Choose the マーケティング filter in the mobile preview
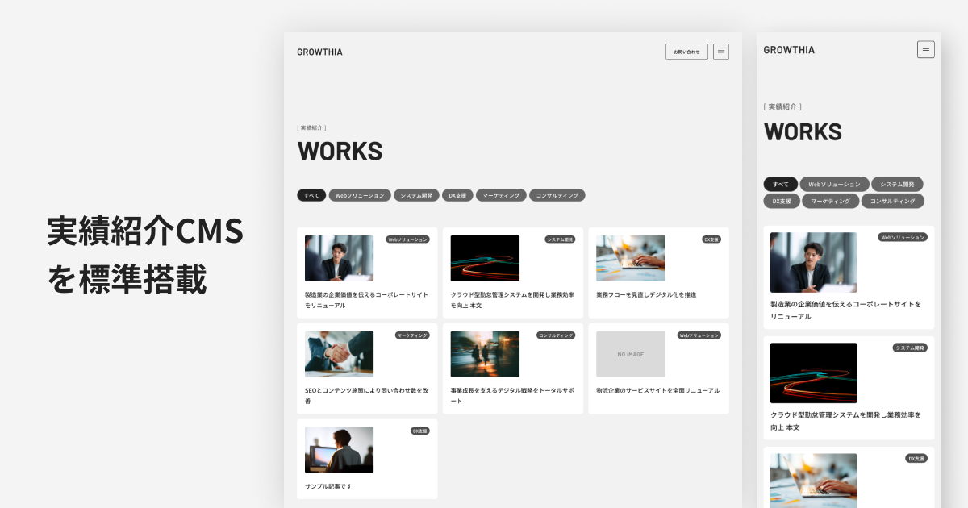Image resolution: width=968 pixels, height=508 pixels. click(830, 201)
